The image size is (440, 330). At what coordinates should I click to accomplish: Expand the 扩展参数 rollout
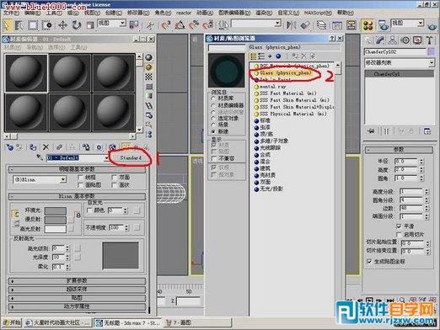coord(77,280)
